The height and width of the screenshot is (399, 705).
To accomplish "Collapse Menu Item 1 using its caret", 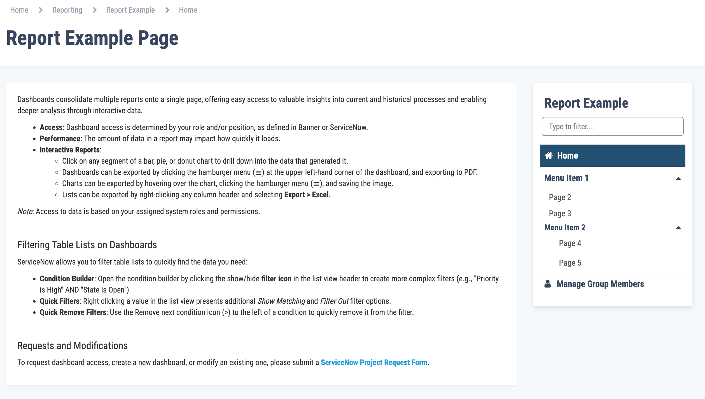I will pos(678,178).
